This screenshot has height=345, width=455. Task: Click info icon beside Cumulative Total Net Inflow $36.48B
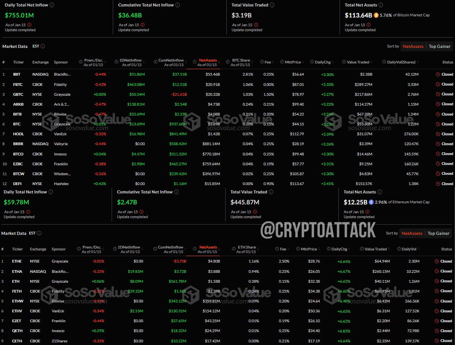178,5
